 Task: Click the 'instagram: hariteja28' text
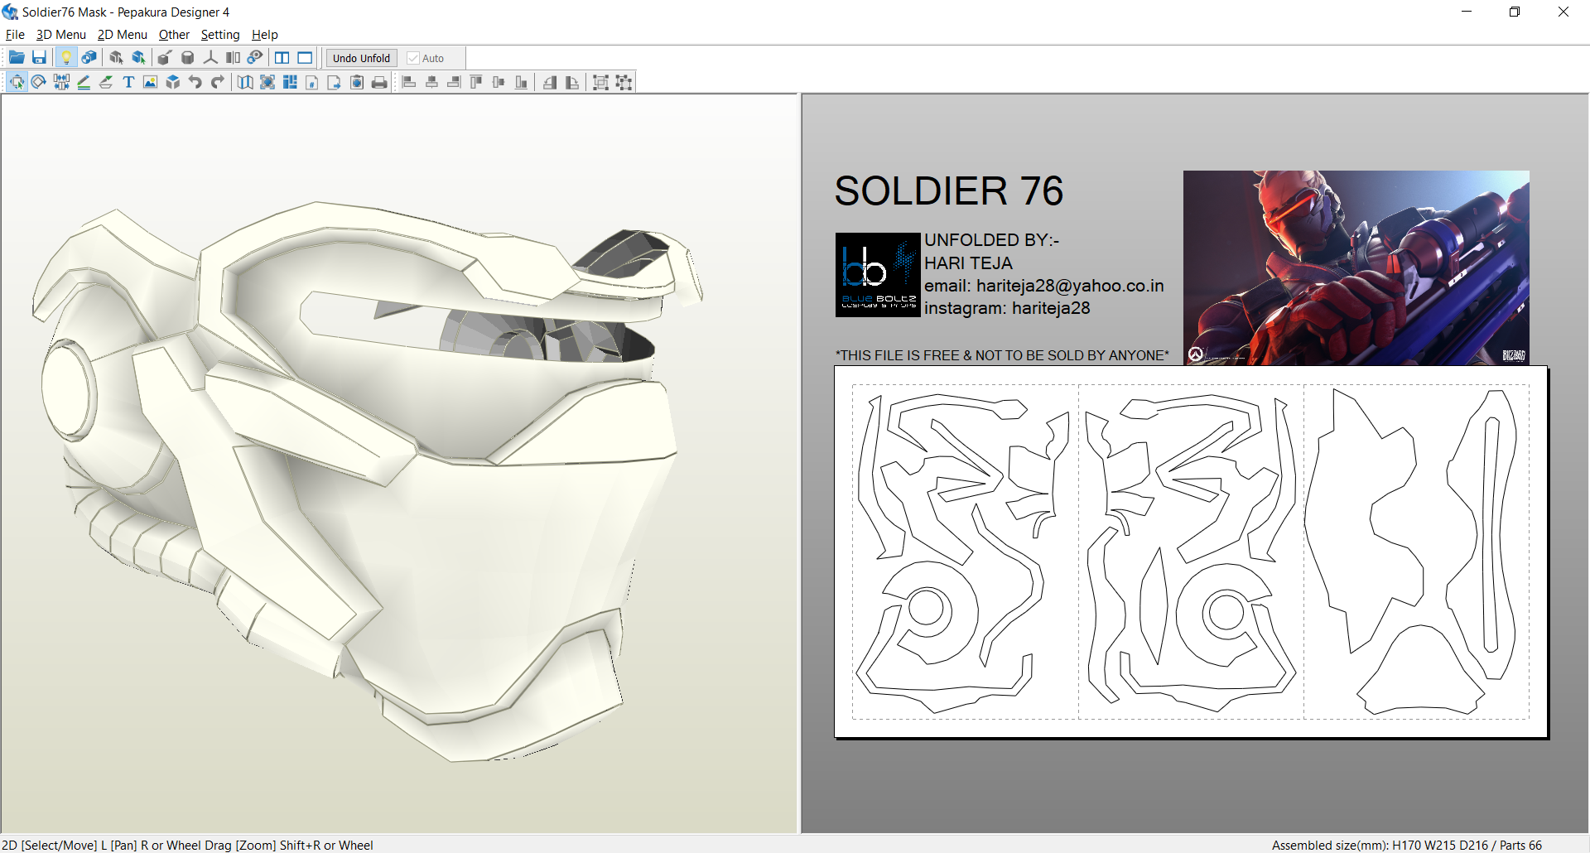pyautogui.click(x=1007, y=308)
